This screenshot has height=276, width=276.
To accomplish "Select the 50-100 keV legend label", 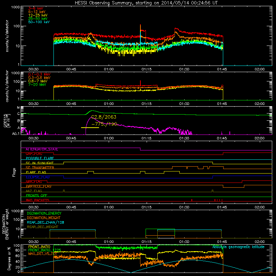I will 39,22.
